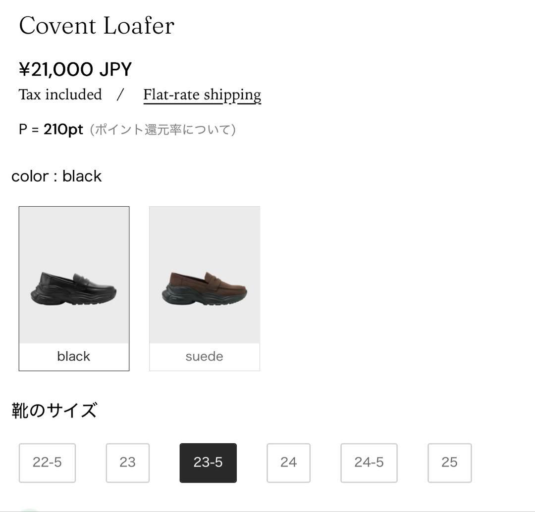
Task: Open the ポイント還元率について link
Action: (x=163, y=129)
